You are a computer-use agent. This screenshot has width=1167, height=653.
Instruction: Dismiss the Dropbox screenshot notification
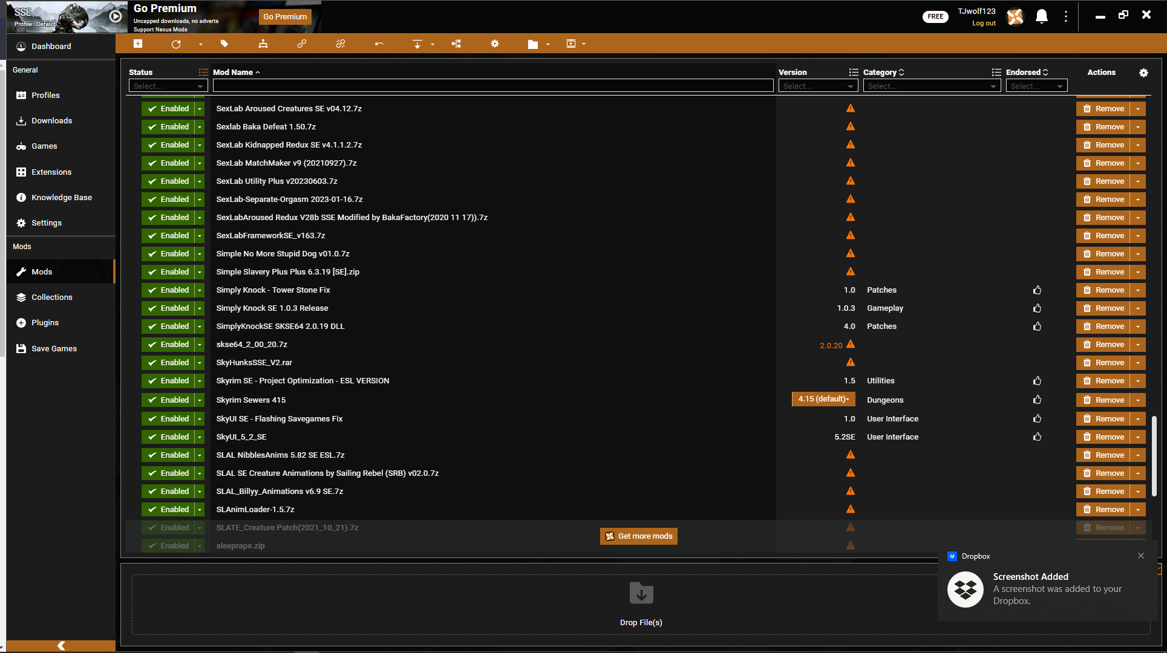(x=1141, y=555)
